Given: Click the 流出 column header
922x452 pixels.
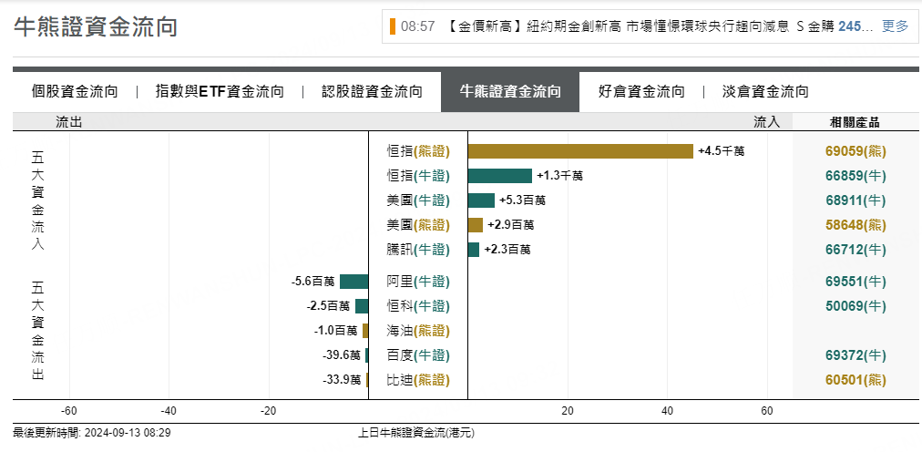Looking at the screenshot, I should pos(68,122).
